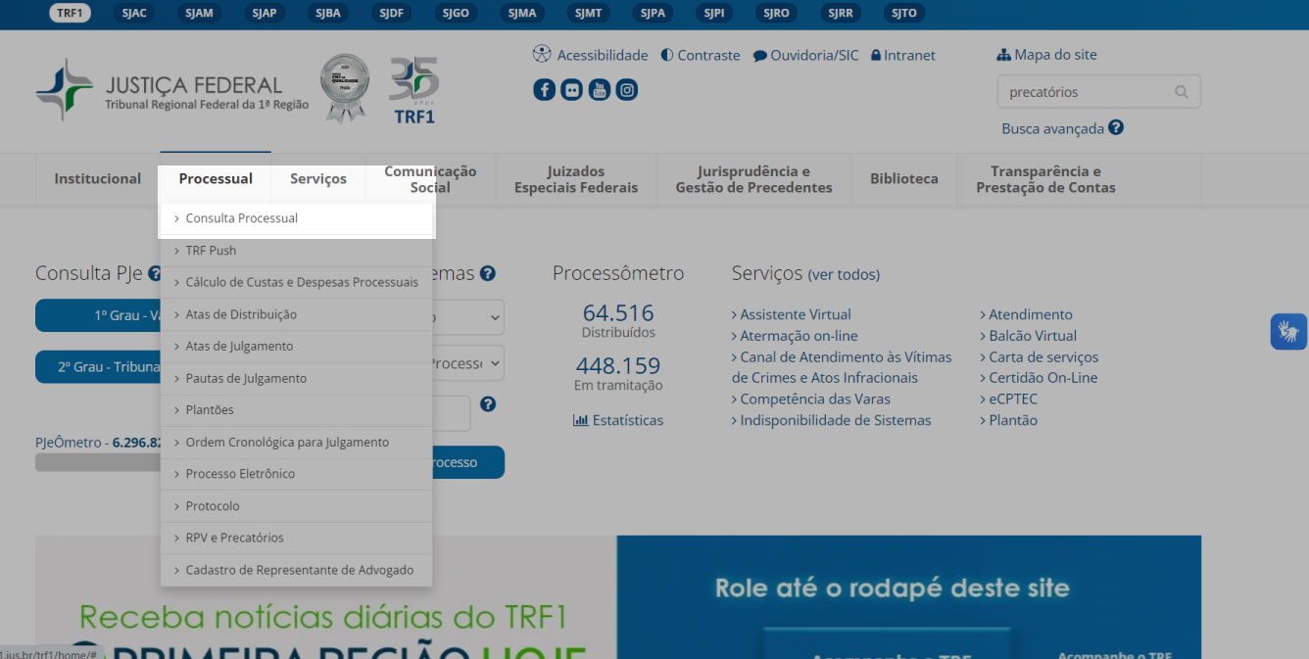Open the Flickr icon
Viewport: 1309px width, 659px height.
click(571, 89)
